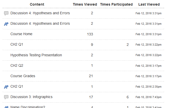The image size is (170, 108).
Task: Click assignment icon beside Discussion 4 second row
Action: point(6,24)
